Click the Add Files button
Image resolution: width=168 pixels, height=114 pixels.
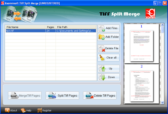(108, 28)
